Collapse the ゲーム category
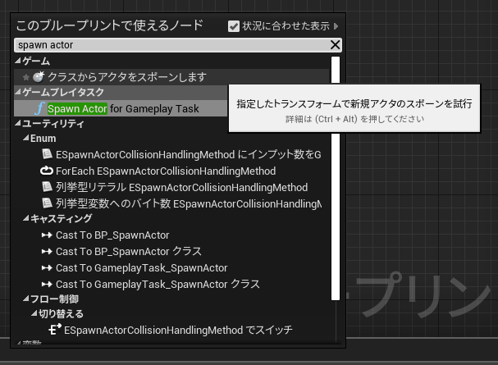Viewport: 498px width, 365px height. coord(18,61)
